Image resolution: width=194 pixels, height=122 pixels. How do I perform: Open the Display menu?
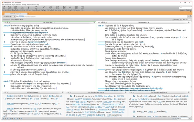(x=14, y=5)
